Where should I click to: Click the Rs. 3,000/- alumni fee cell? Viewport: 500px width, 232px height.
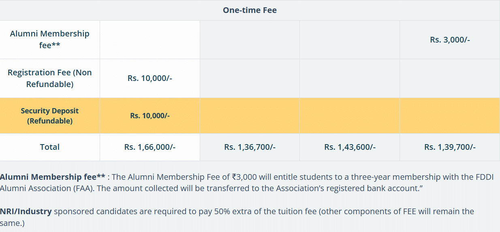click(450, 40)
